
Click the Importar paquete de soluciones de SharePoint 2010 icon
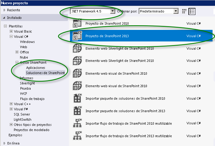pos(77,98)
